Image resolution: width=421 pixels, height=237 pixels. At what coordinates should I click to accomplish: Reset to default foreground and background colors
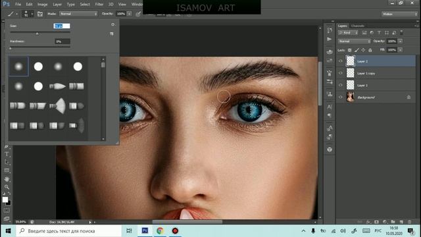[4, 194]
